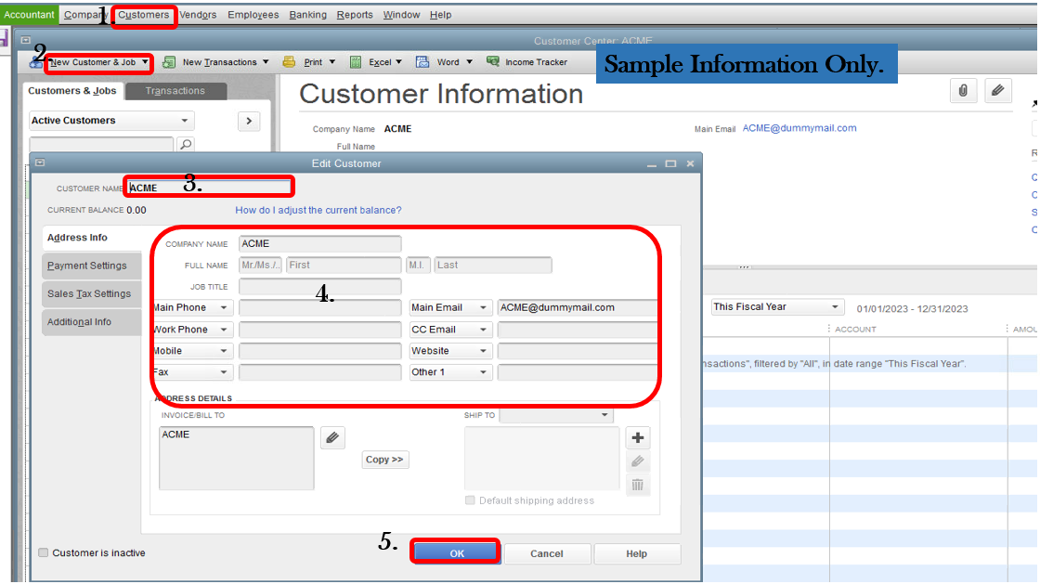
Task: Open the Main Email type dropdown
Action: tap(450, 307)
